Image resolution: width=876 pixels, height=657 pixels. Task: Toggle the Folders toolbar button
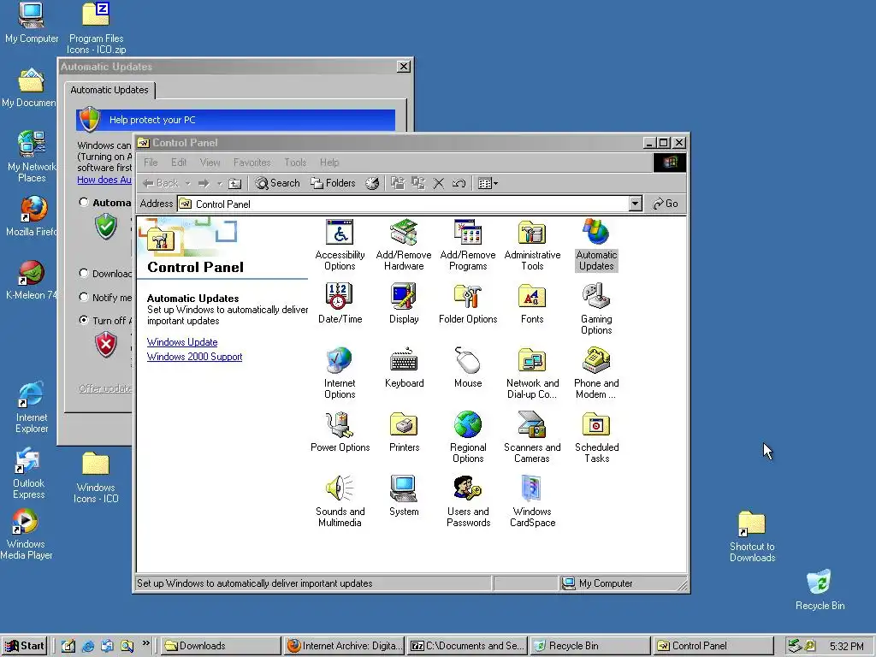(333, 183)
